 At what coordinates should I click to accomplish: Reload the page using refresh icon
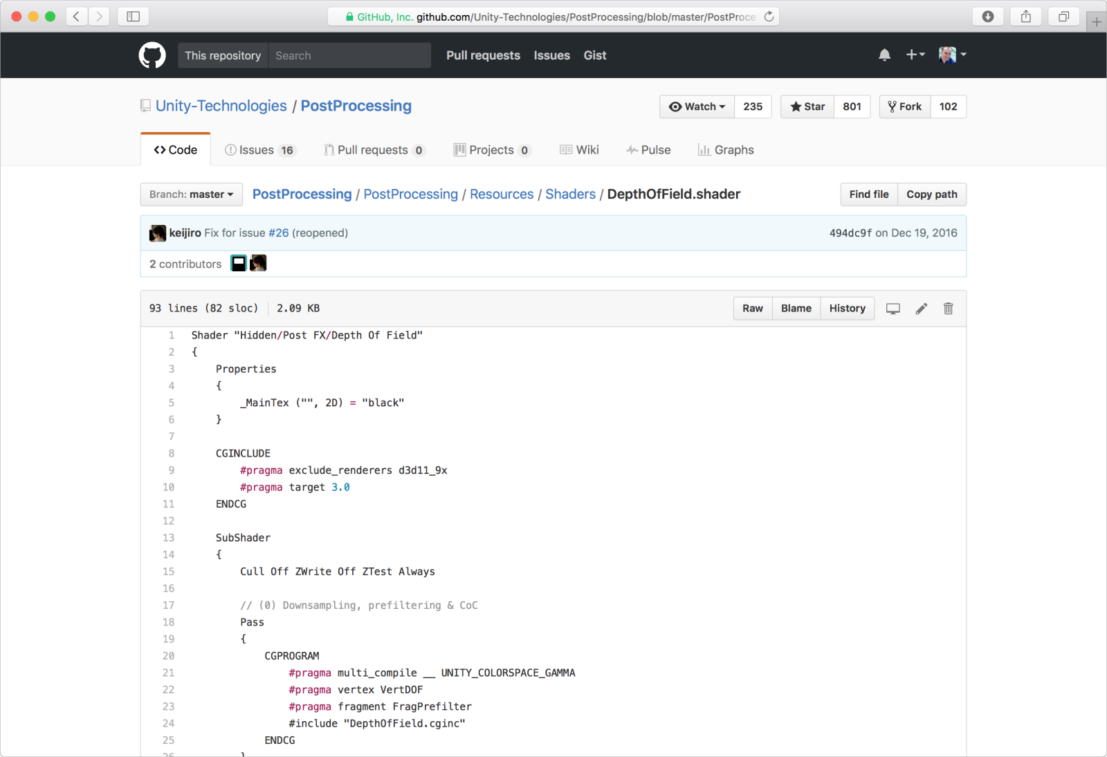pyautogui.click(x=769, y=17)
